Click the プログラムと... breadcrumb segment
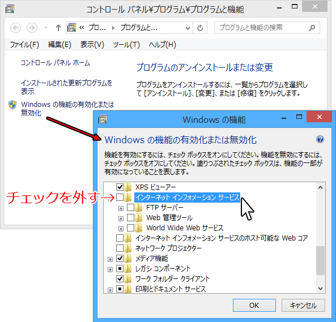This screenshot has height=322, width=336. click(139, 28)
